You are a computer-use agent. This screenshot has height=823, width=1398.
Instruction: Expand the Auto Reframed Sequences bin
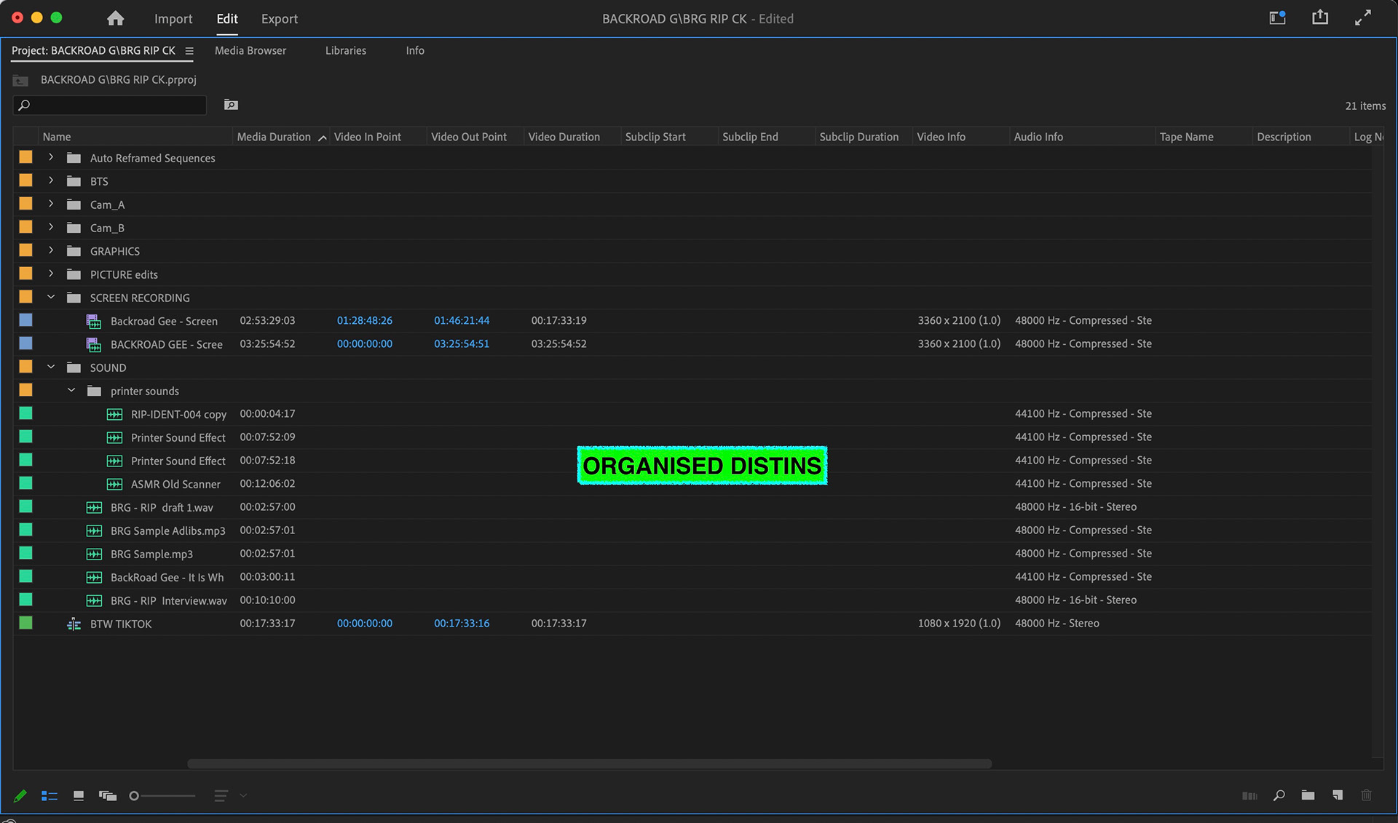[x=51, y=157]
